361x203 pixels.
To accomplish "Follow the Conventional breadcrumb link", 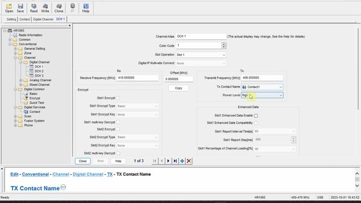I will pyautogui.click(x=35, y=174).
